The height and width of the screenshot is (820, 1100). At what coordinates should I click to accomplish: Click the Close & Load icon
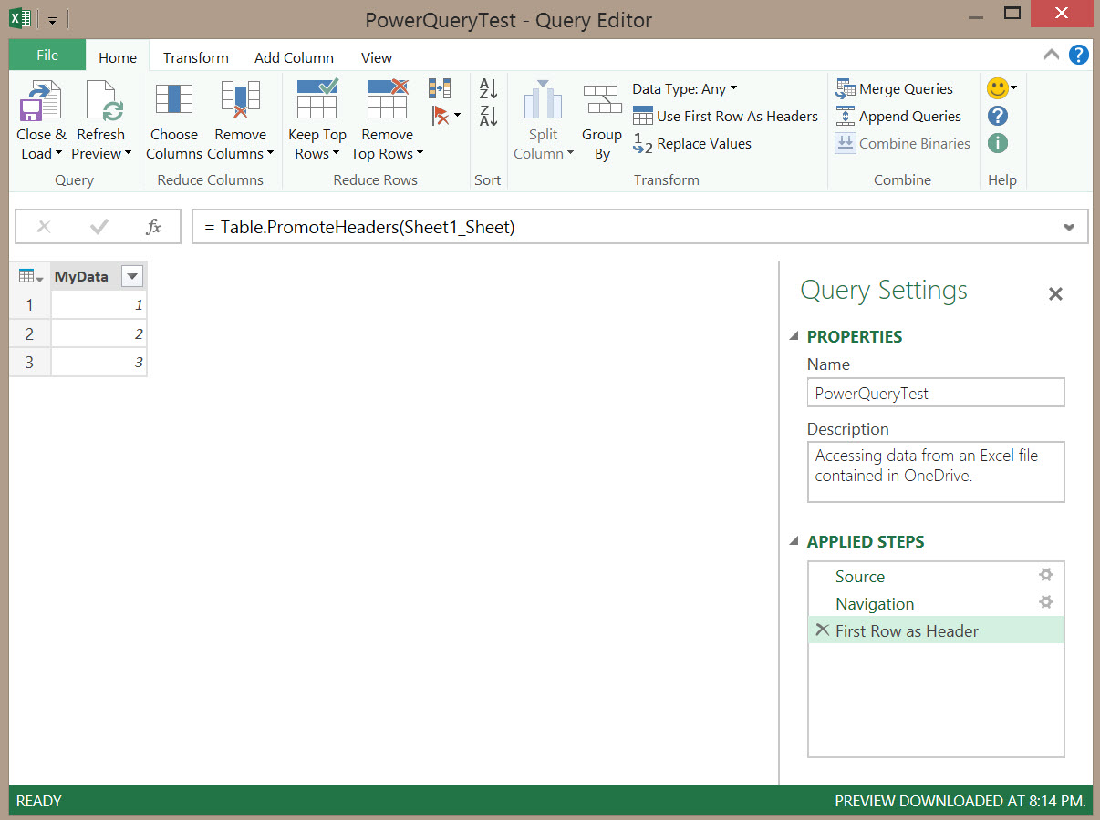40,100
